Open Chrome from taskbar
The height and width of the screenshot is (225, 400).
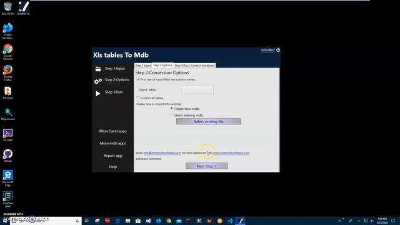tap(169, 221)
